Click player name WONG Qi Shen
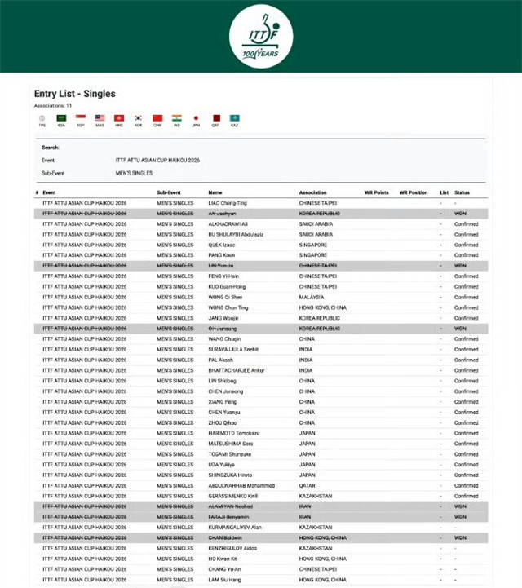 click(225, 297)
